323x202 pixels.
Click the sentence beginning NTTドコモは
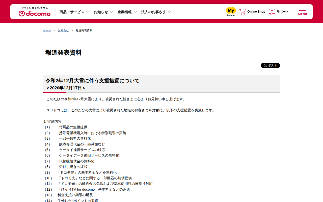(131, 110)
